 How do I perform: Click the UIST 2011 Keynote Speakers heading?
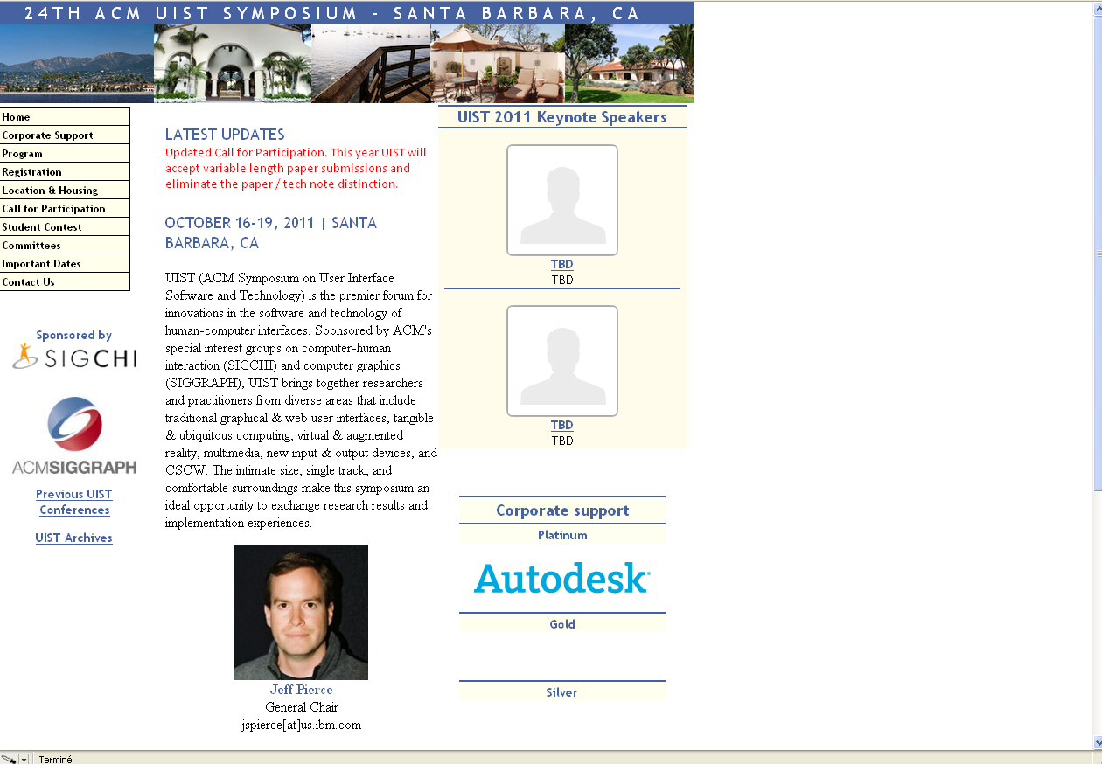[x=562, y=117]
